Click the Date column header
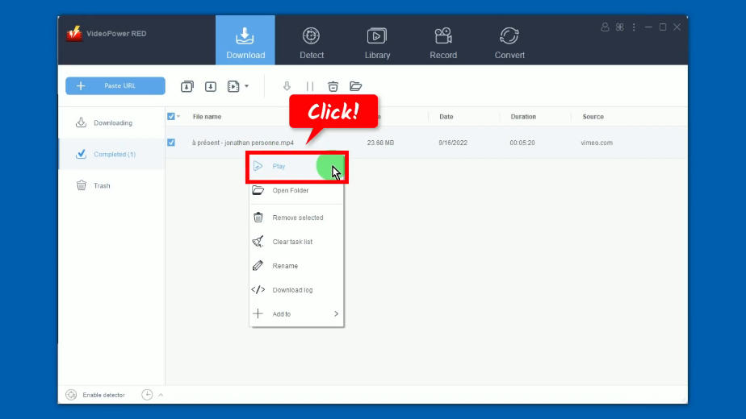The width and height of the screenshot is (746, 419). point(446,116)
